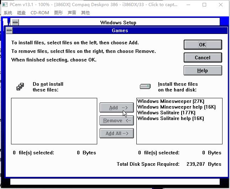The image size is (230, 189).
Task: Click the Do not install these files label
Action: click(48, 87)
